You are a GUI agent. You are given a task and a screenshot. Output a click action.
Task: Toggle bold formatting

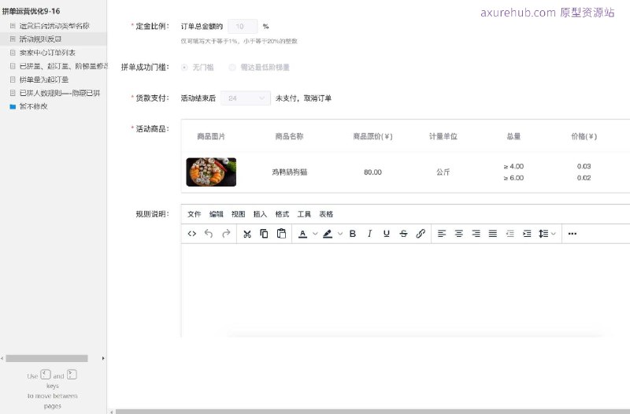click(353, 234)
